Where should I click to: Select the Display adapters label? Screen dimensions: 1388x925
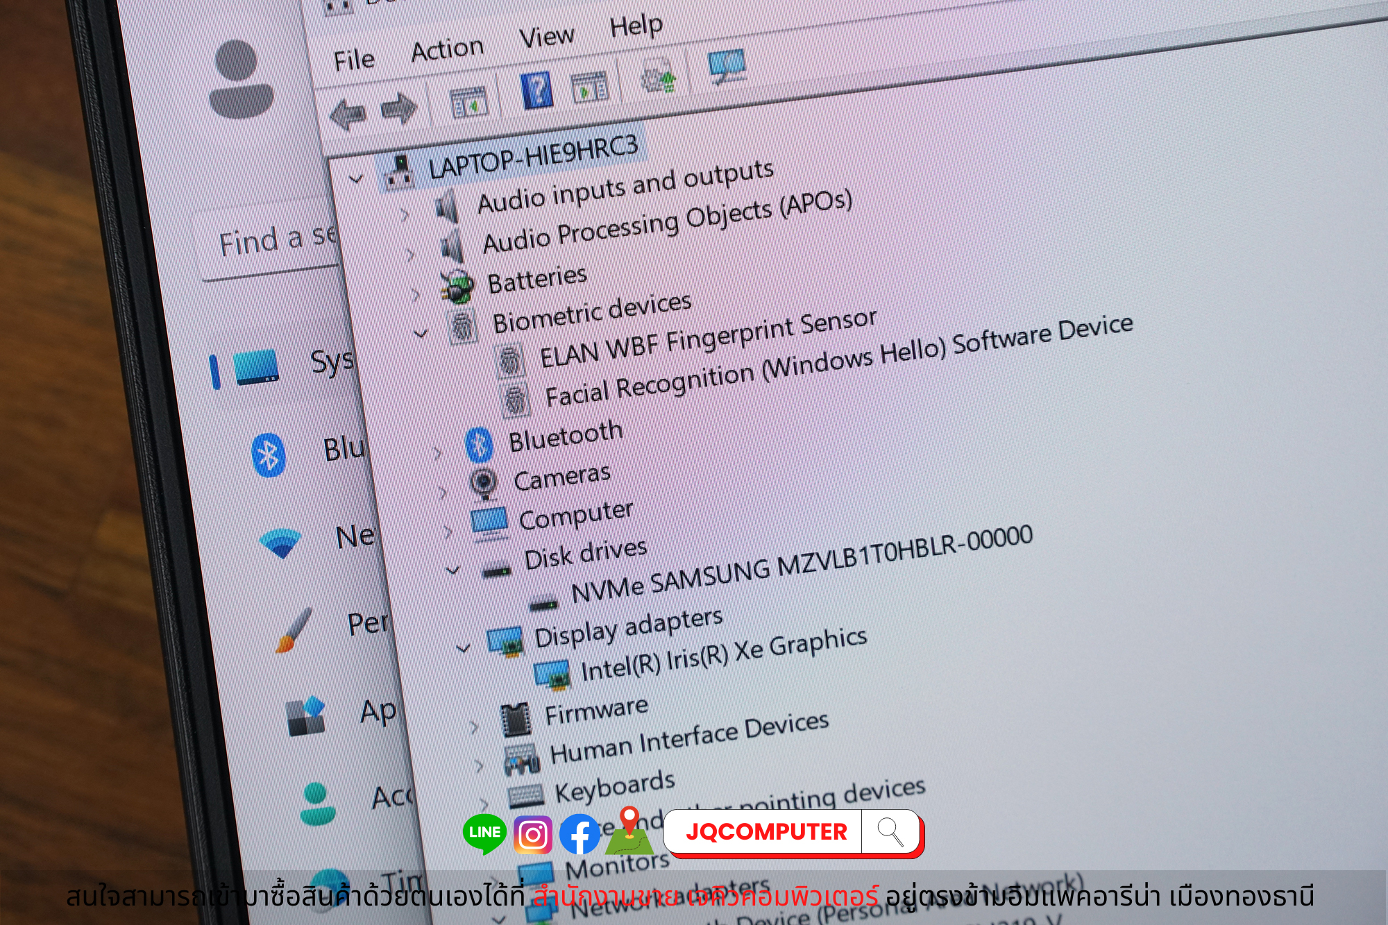(629, 628)
